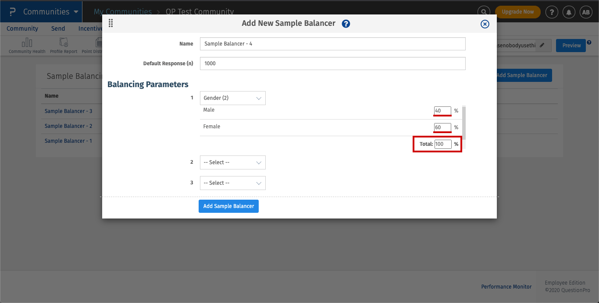Click the dialog drag handle dots
This screenshot has width=599, height=303.
111,23
